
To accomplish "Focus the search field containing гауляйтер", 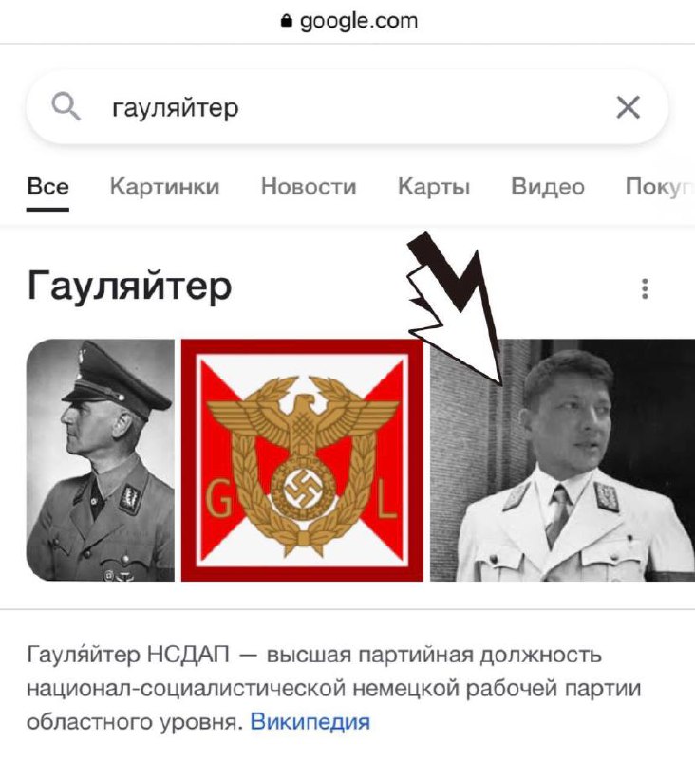I will click(347, 107).
